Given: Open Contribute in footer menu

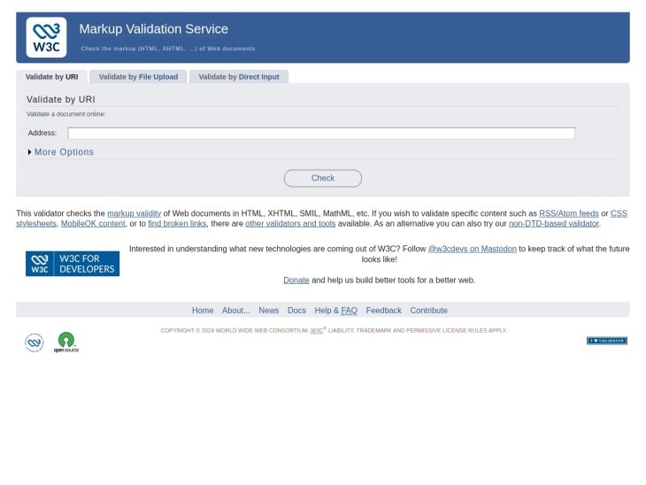Looking at the screenshot, I should pyautogui.click(x=429, y=311).
